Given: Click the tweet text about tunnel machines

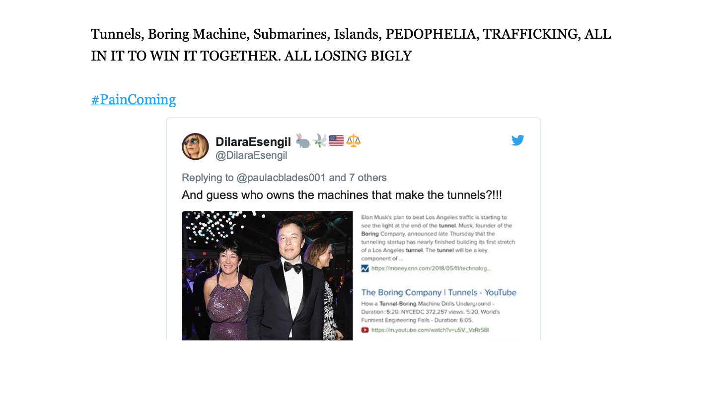Looking at the screenshot, I should coord(342,195).
